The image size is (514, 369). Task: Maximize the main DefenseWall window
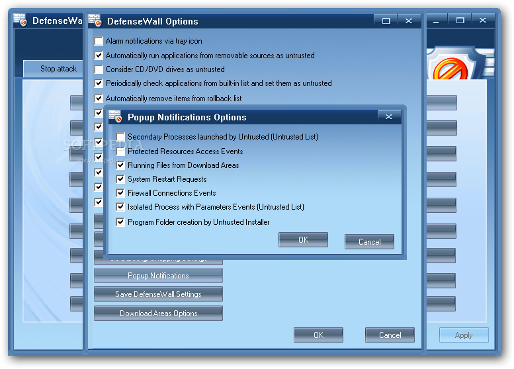[460, 20]
